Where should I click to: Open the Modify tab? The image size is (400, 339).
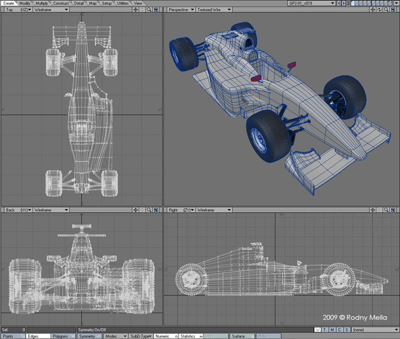point(25,3)
